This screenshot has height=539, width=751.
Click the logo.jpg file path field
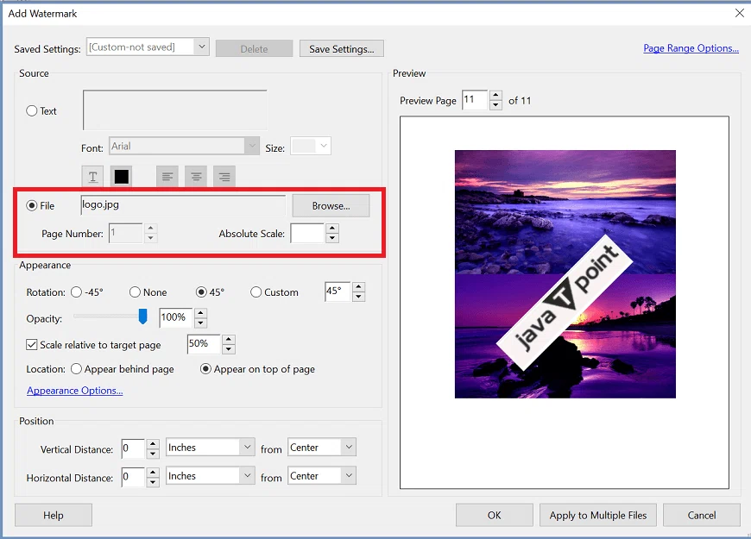click(x=183, y=205)
